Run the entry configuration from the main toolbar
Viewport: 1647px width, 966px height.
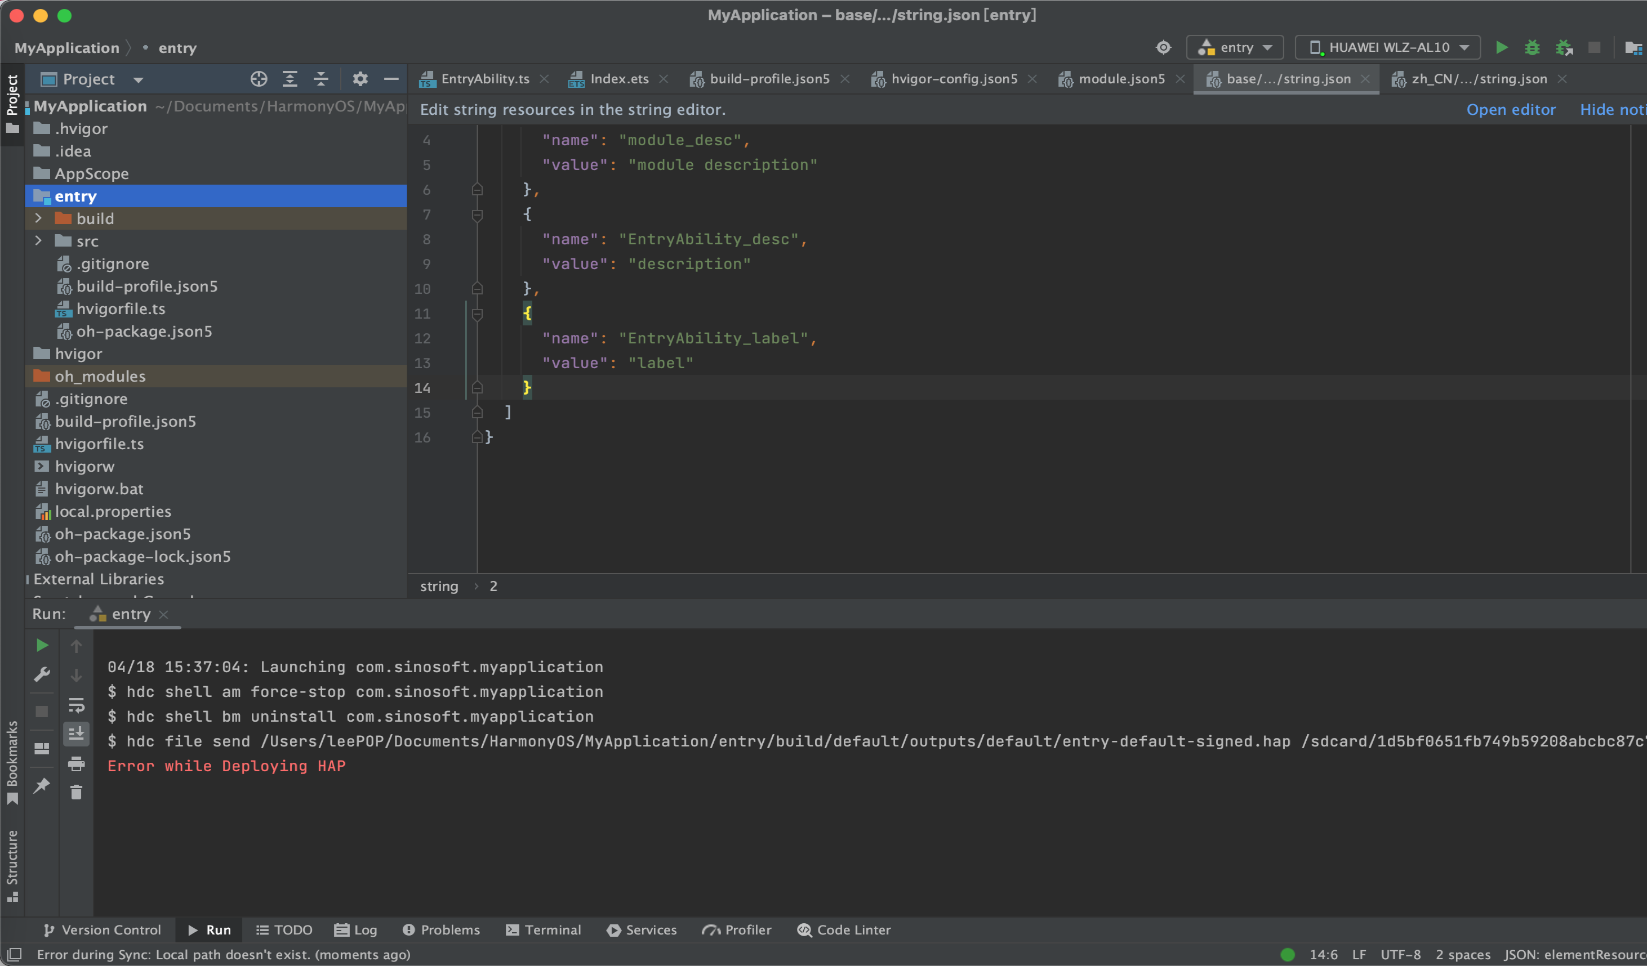[x=1501, y=48]
